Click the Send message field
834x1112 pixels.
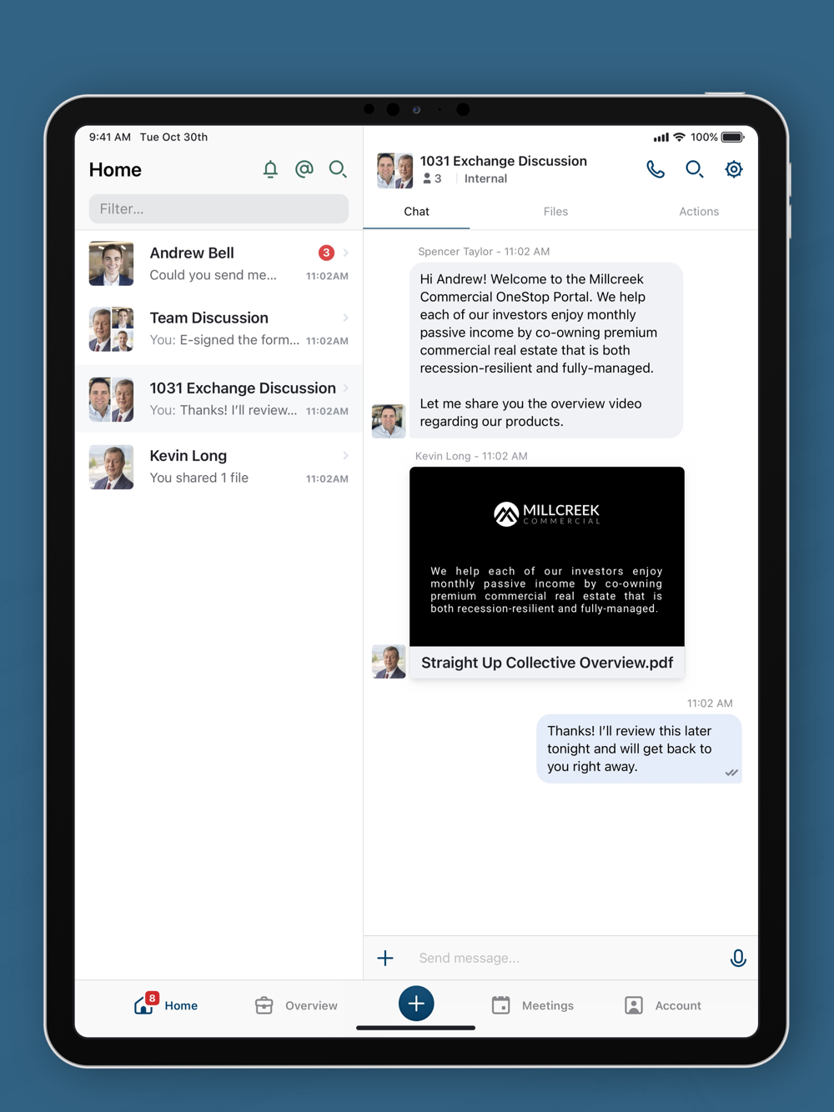[567, 958]
